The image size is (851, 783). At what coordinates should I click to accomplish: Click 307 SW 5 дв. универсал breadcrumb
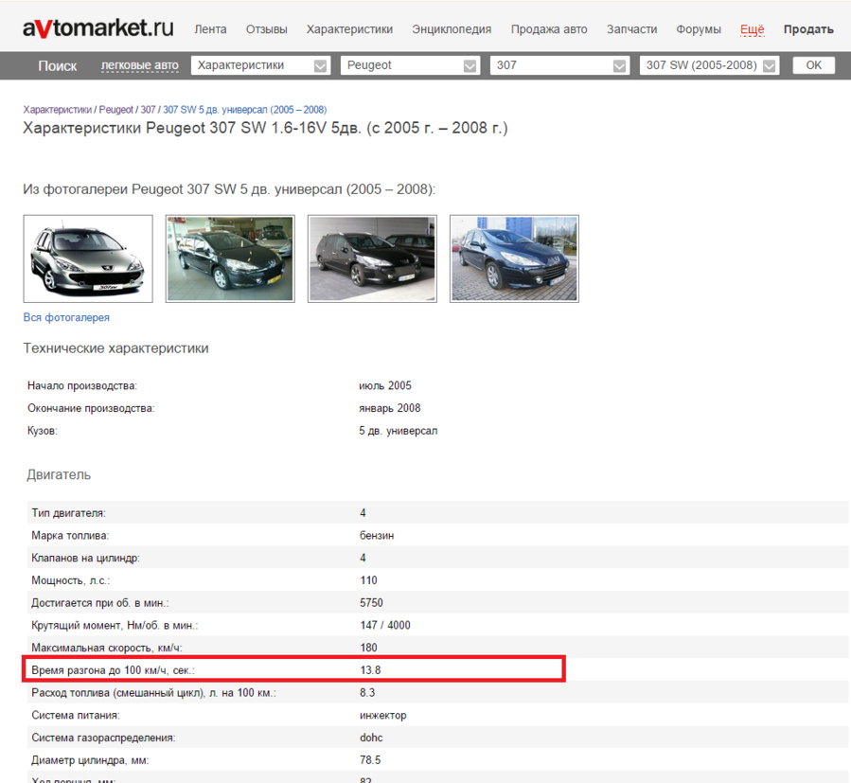(x=245, y=110)
